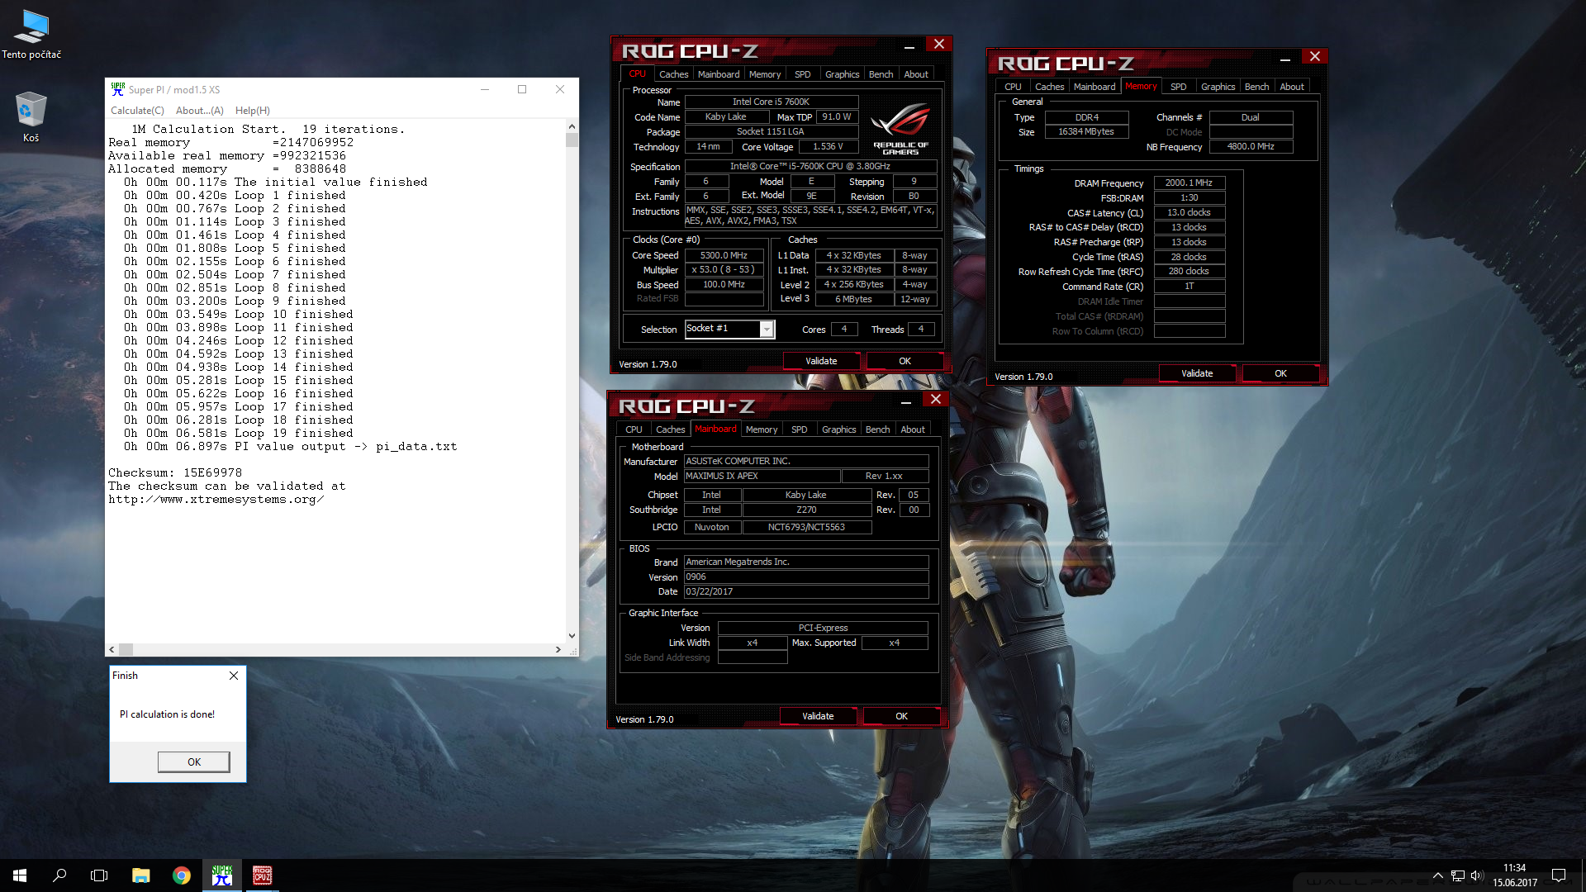Open the Koš recycle bin icon
This screenshot has width=1586, height=892.
(31, 116)
